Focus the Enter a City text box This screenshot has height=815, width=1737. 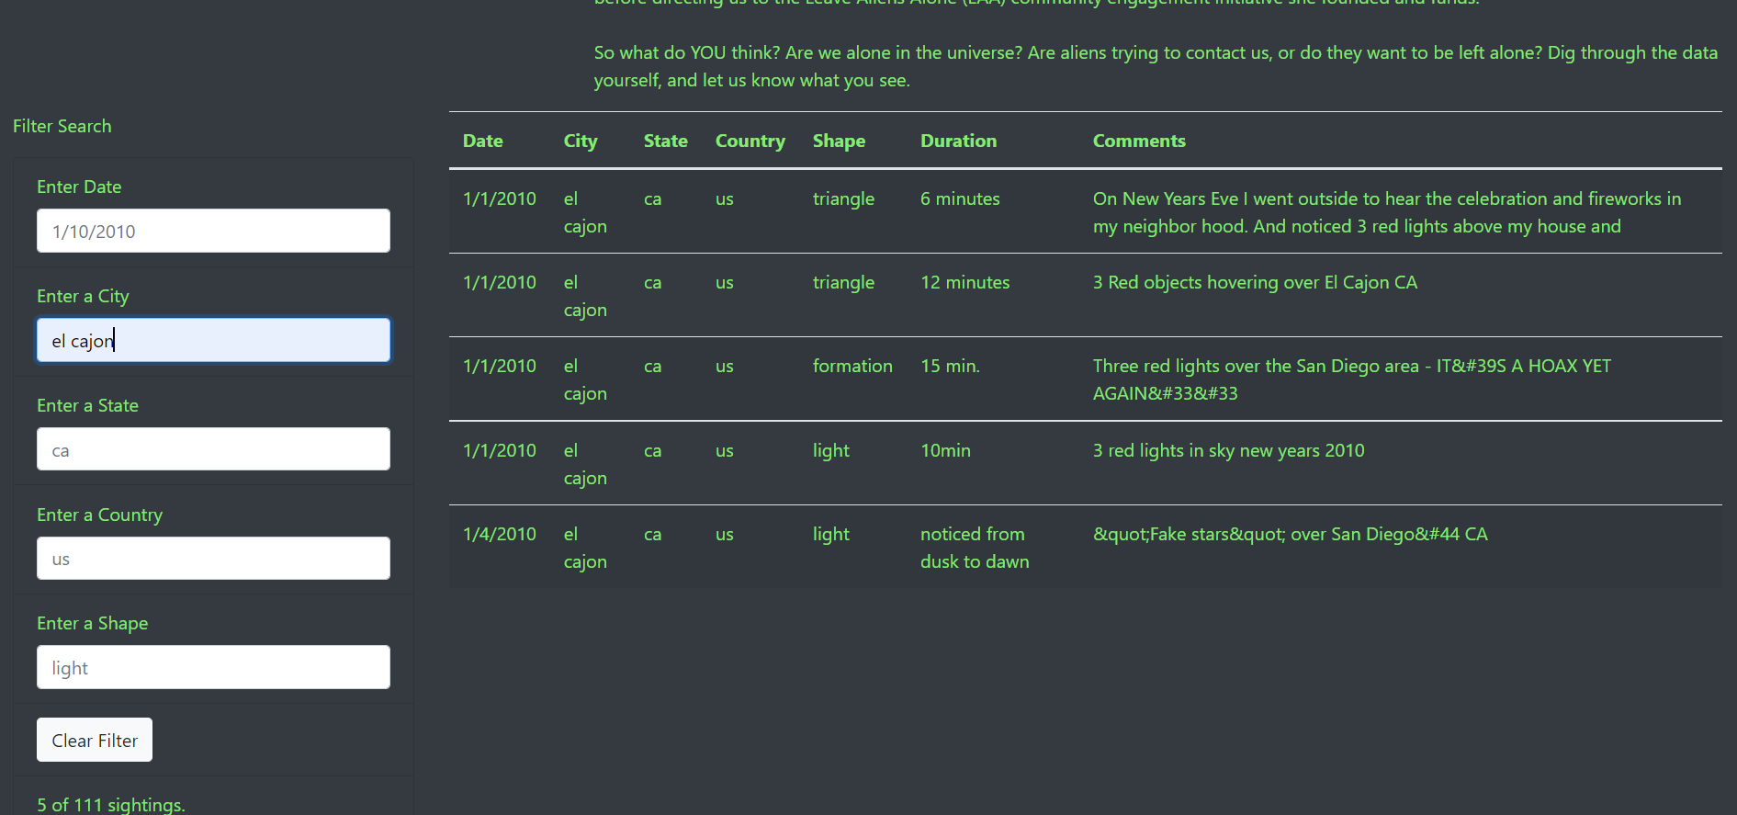click(213, 339)
